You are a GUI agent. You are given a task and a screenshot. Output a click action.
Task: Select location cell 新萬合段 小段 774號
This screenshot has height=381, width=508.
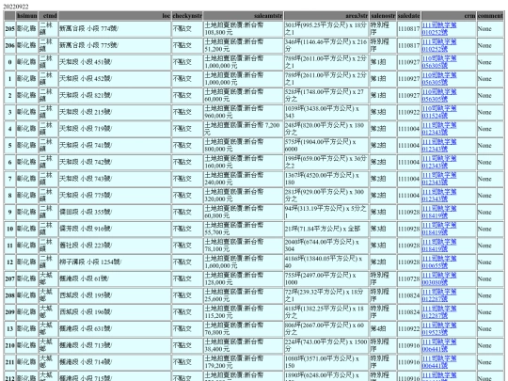pos(115,29)
